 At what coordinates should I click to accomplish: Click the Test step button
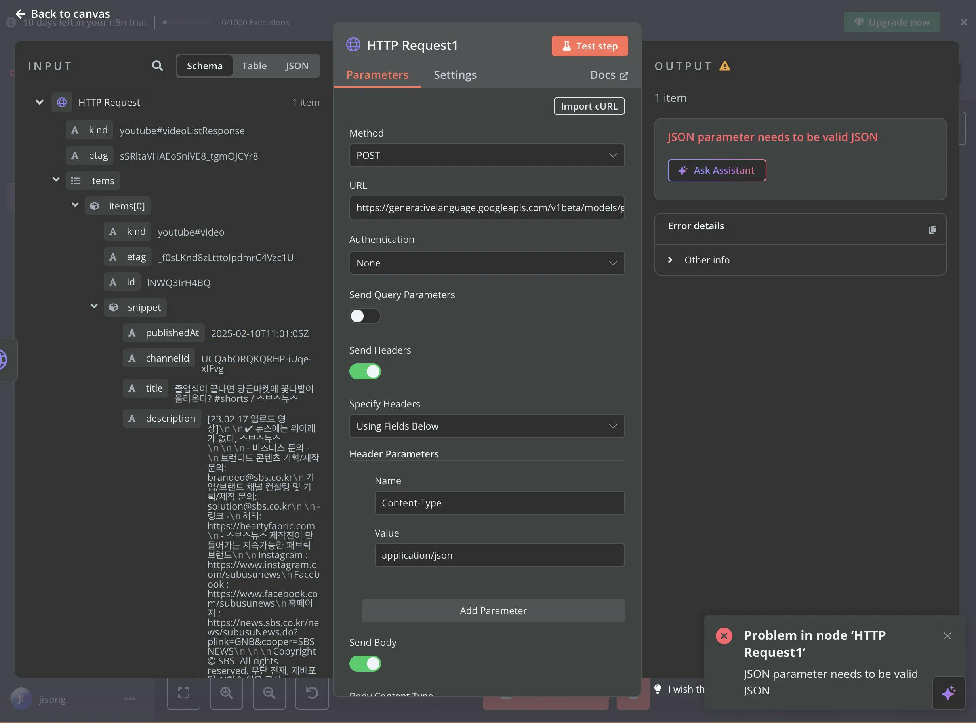[x=589, y=46]
